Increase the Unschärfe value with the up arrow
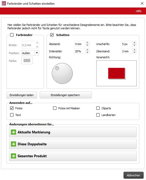Screen dimensions: 146x180 point(134,42)
